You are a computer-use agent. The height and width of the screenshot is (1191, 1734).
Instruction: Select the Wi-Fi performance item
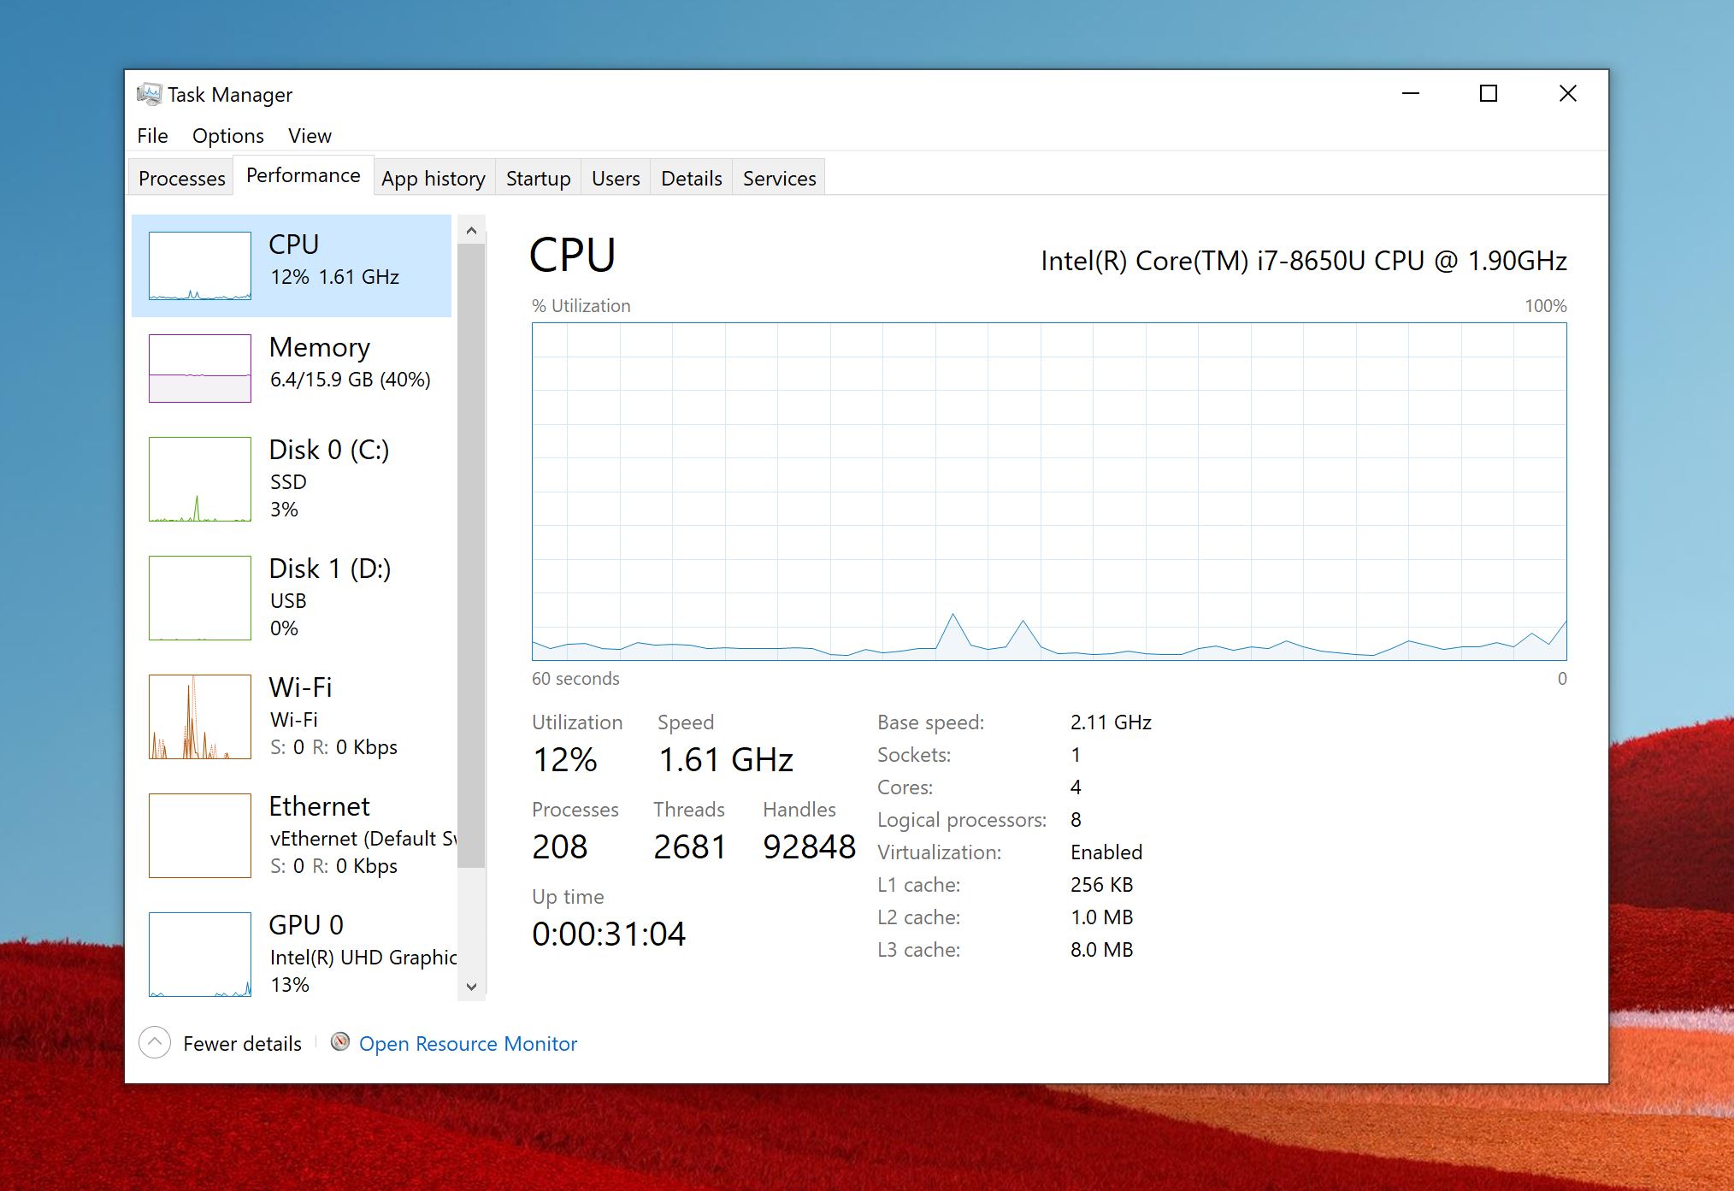(292, 716)
